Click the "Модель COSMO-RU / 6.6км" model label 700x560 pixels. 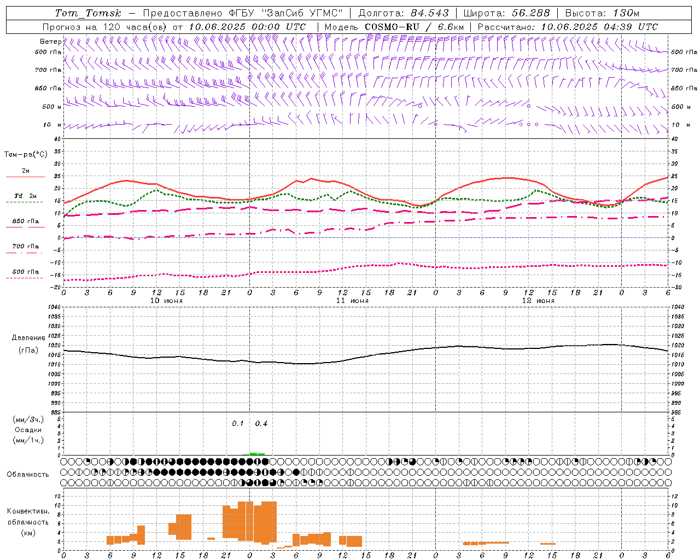394,27
